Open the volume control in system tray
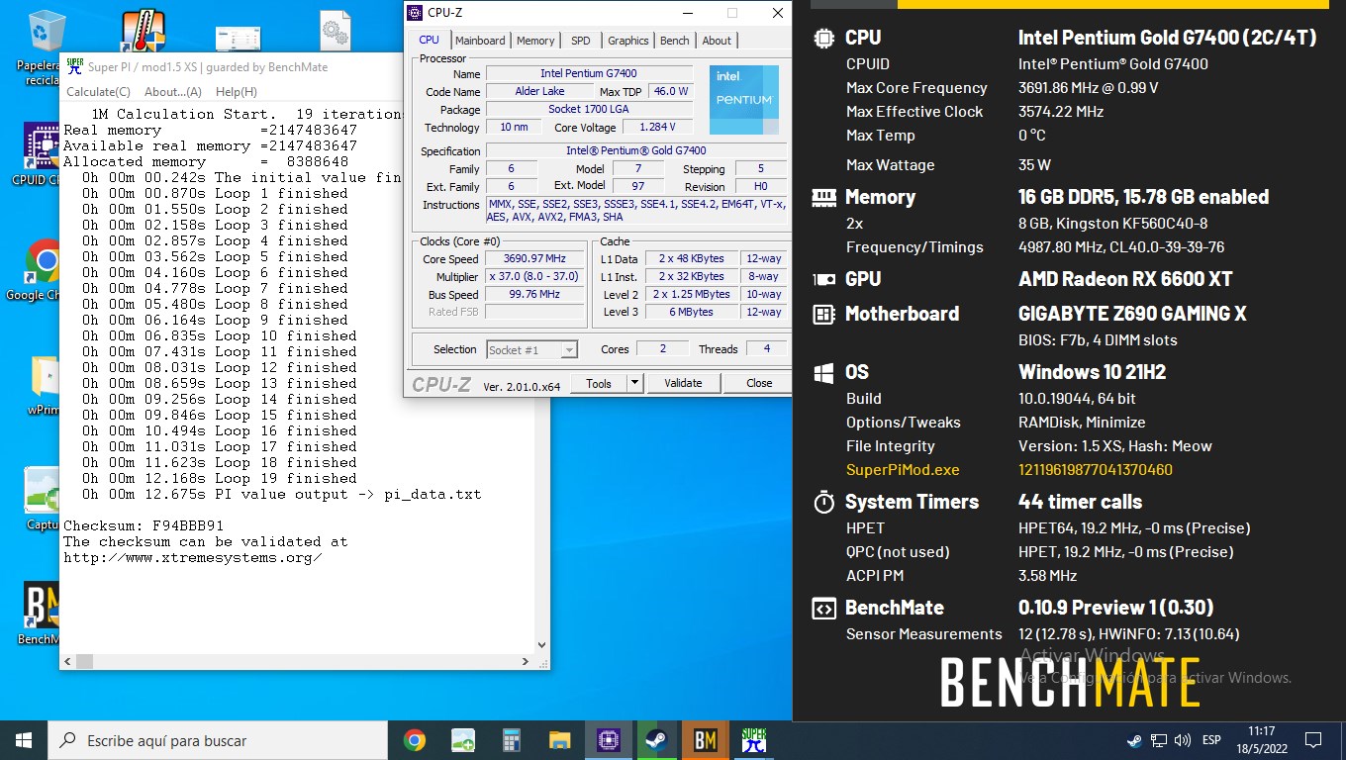1346x760 pixels. (1182, 740)
